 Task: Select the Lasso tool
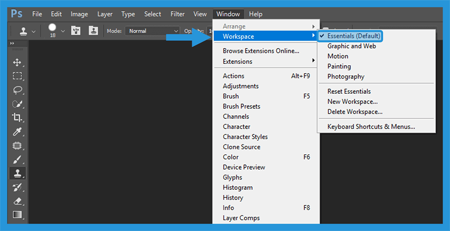point(17,90)
